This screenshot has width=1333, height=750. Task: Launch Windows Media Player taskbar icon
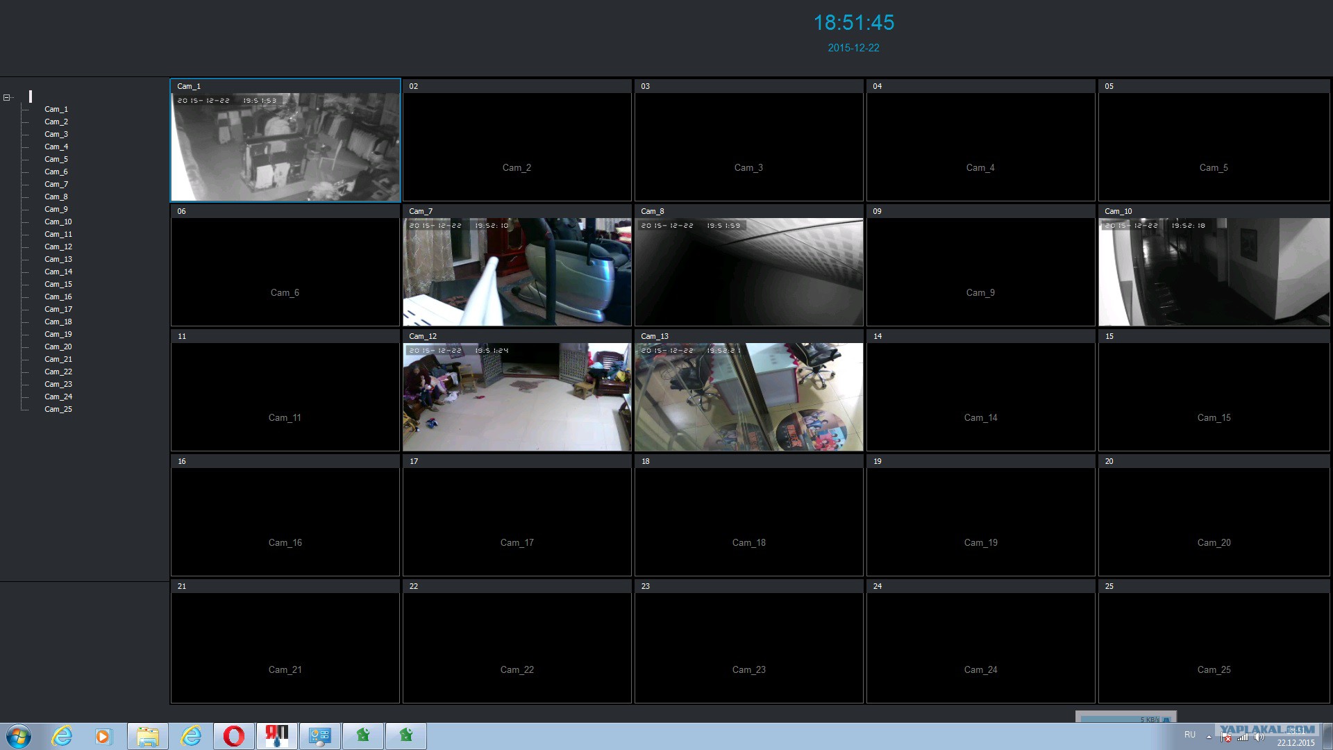coord(103,736)
